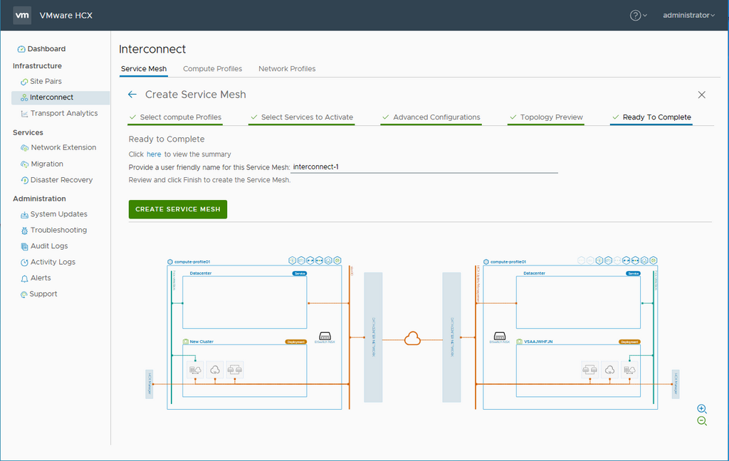Screen dimensions: 729x461
Task: Open Network Extension in the sidebar
Action: [x=63, y=147]
